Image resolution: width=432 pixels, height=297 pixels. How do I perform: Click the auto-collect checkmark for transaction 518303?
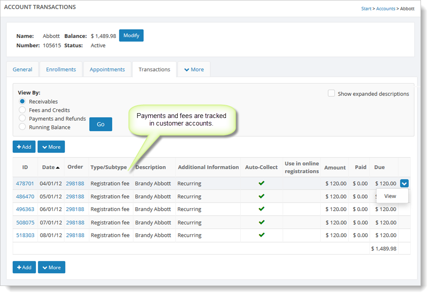click(262, 235)
